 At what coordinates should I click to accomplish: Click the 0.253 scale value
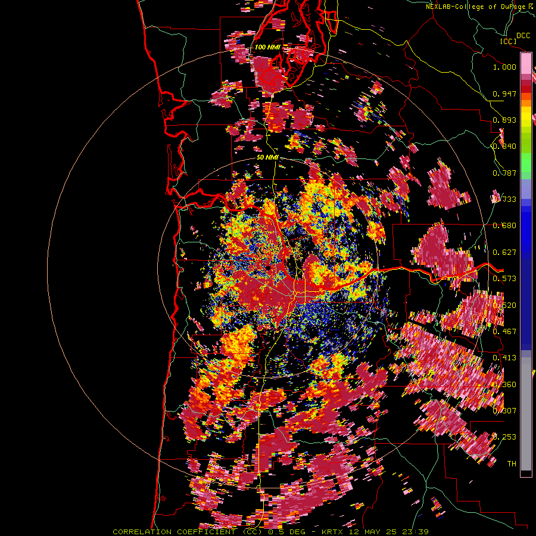(504, 437)
